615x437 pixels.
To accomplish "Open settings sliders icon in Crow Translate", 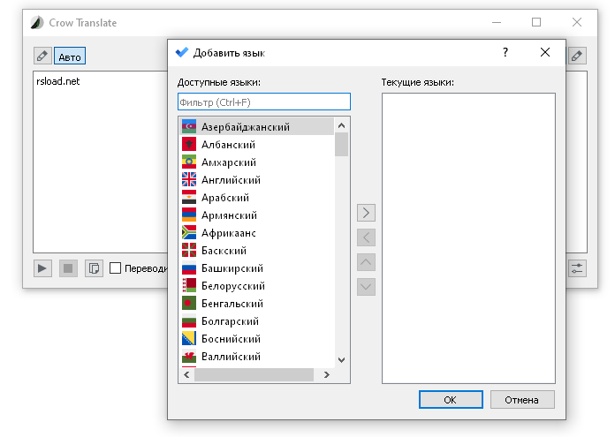I will (x=577, y=268).
